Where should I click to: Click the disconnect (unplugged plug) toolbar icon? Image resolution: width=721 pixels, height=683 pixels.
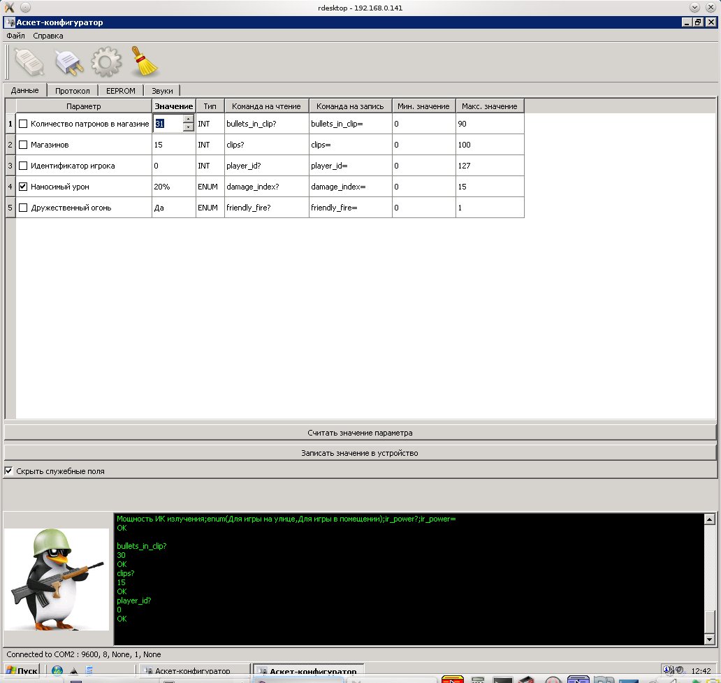(x=69, y=62)
